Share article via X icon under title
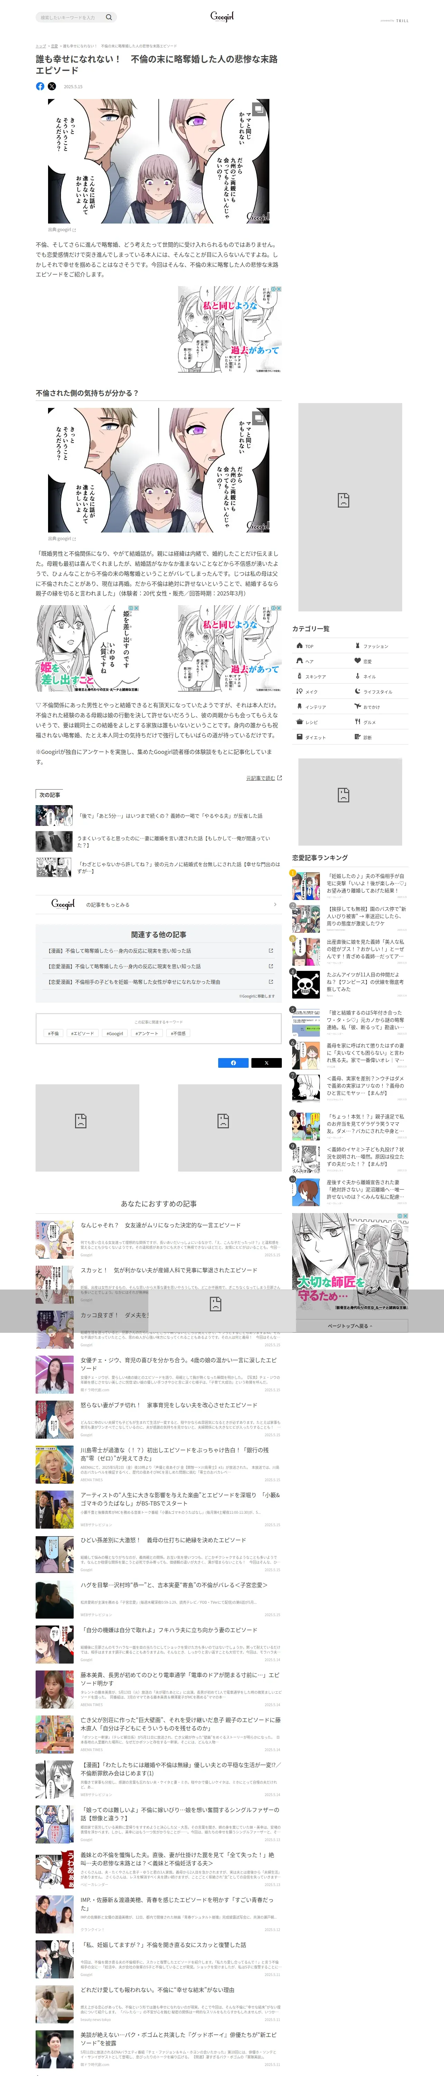 [x=52, y=86]
